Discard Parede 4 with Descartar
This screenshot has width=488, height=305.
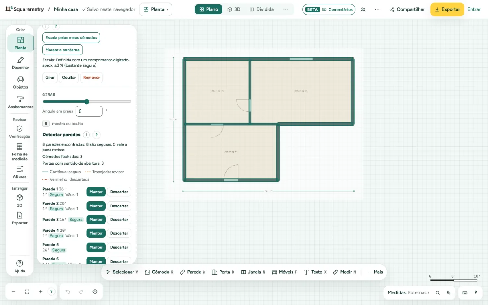click(119, 233)
